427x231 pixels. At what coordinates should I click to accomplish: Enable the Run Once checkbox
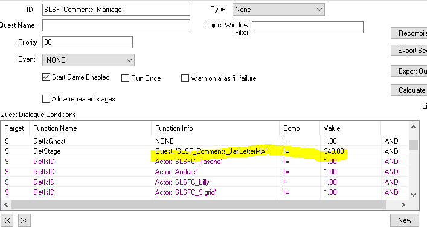[x=125, y=78]
